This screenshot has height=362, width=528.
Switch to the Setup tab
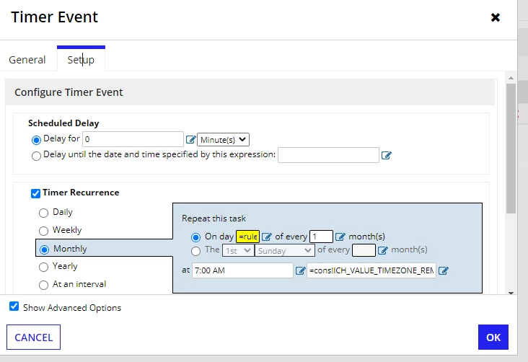pos(81,60)
